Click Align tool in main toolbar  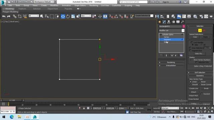point(162,16)
